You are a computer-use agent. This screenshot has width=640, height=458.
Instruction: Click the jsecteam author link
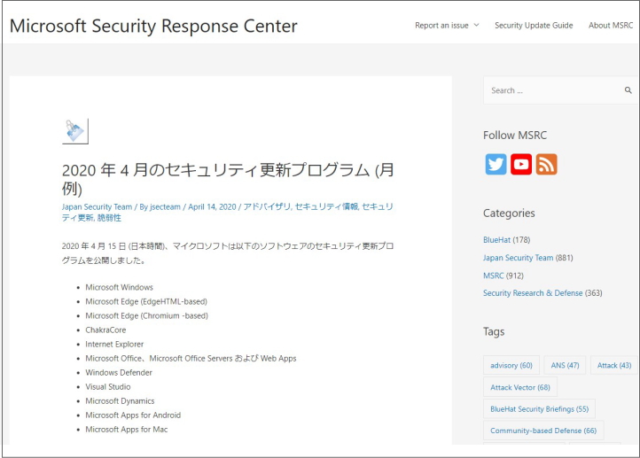click(166, 206)
